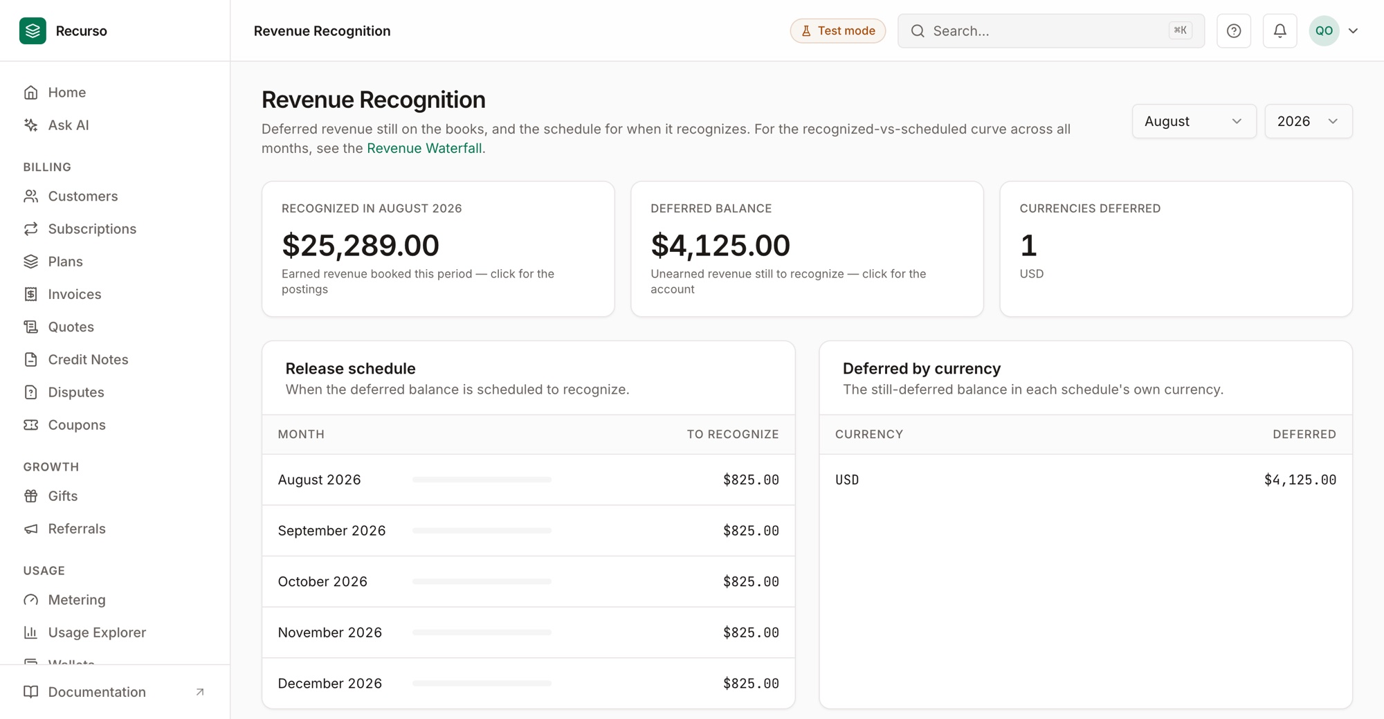Click the August 2026 month label
The image size is (1384, 719).
[x=319, y=480]
